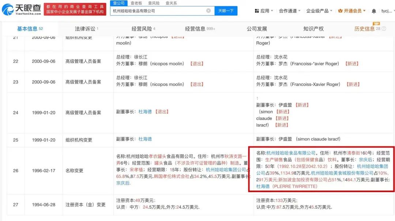Image resolution: width=395 pixels, height=221 pixels.
Task: Click the TianYanCha logo icon
Action: coord(8,9)
